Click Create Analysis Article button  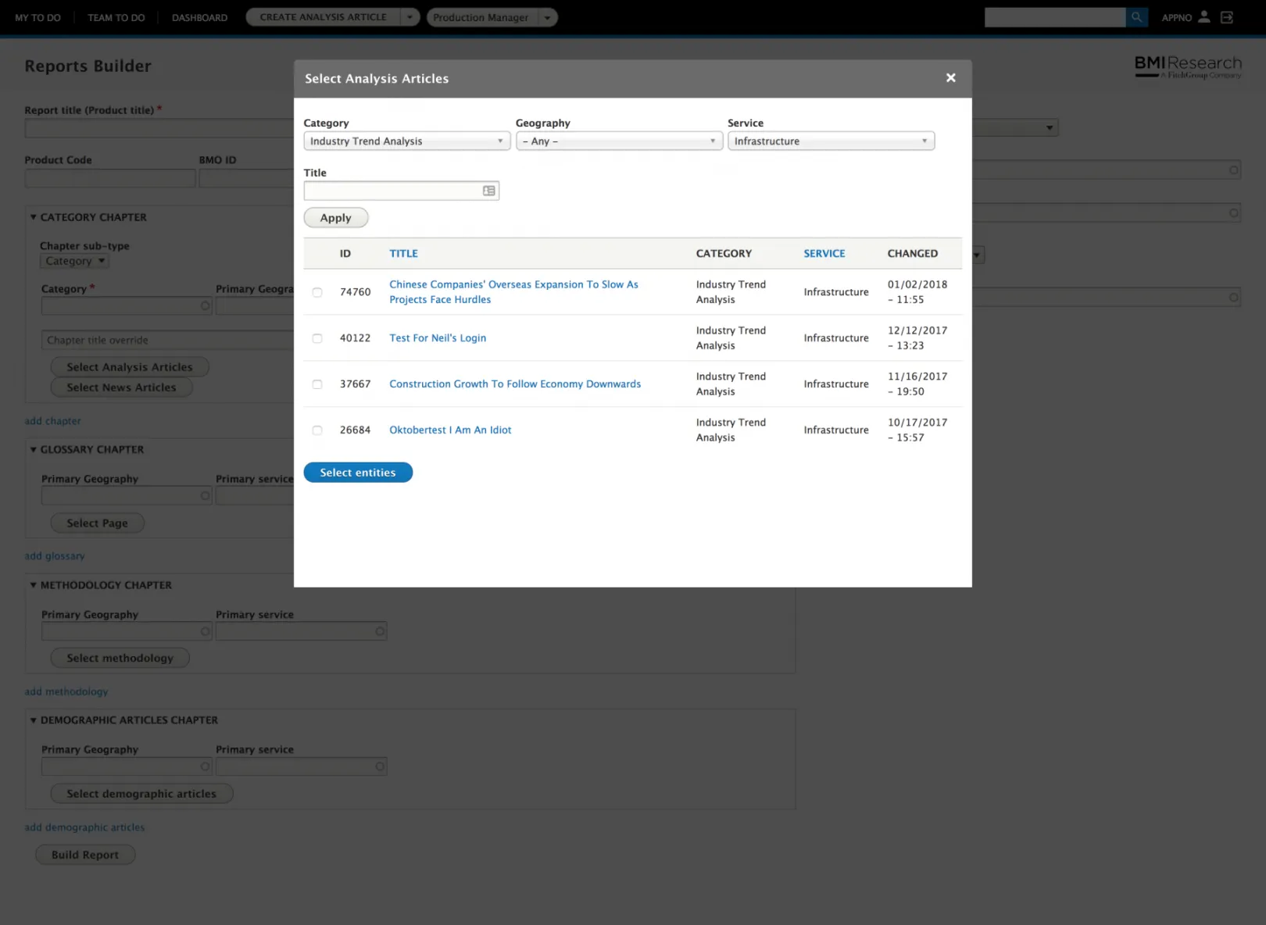click(x=323, y=17)
